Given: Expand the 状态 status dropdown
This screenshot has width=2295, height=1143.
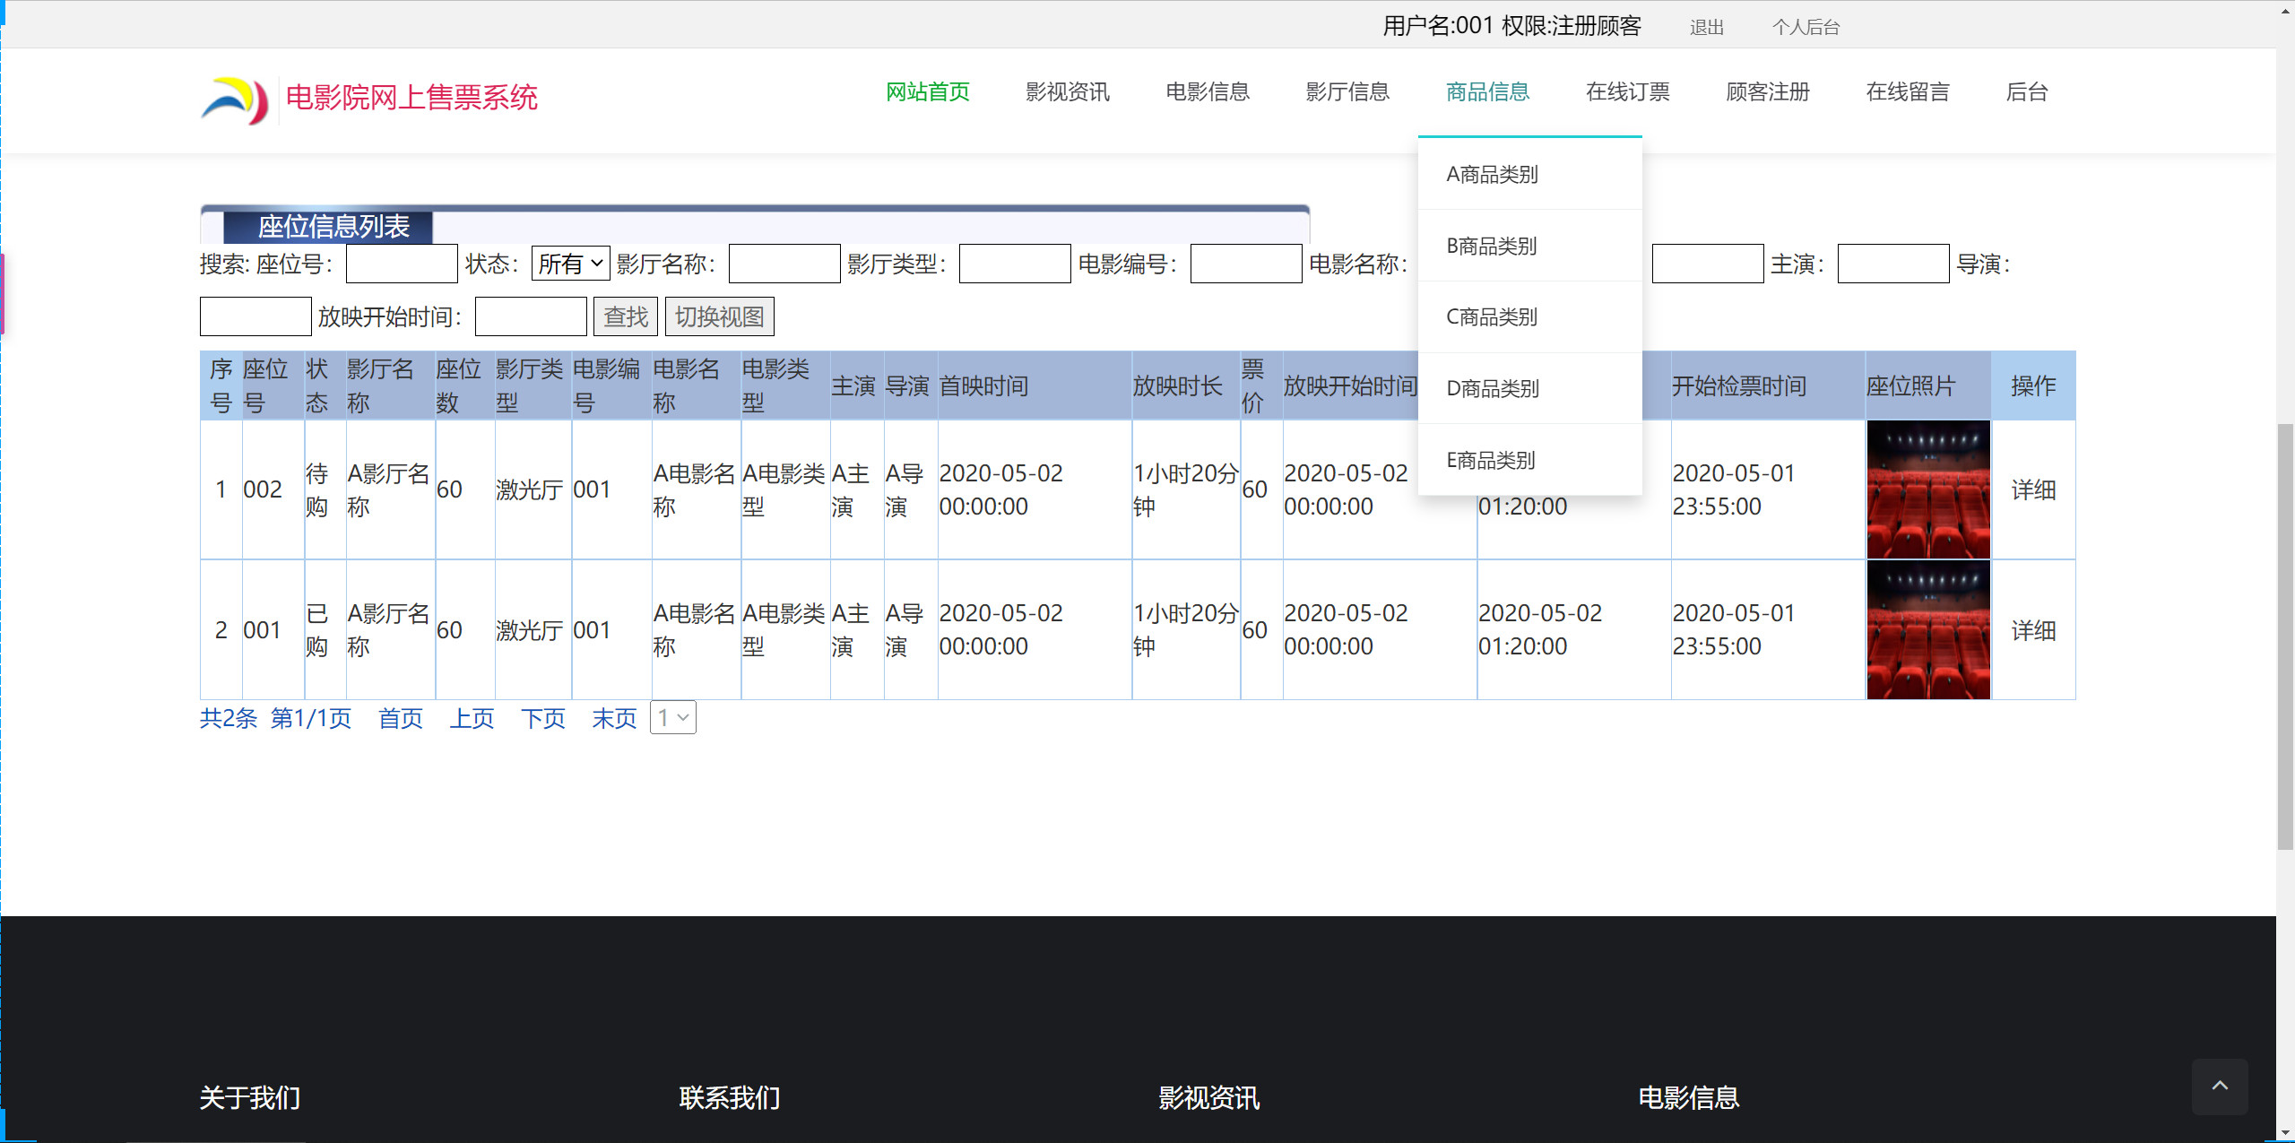Looking at the screenshot, I should click(570, 264).
